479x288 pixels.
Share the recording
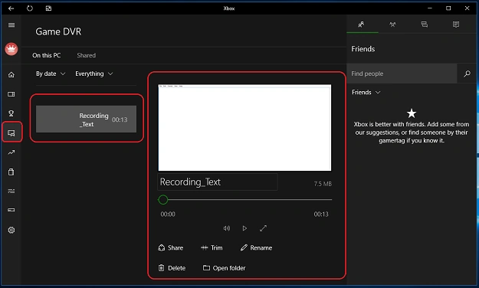click(x=171, y=247)
